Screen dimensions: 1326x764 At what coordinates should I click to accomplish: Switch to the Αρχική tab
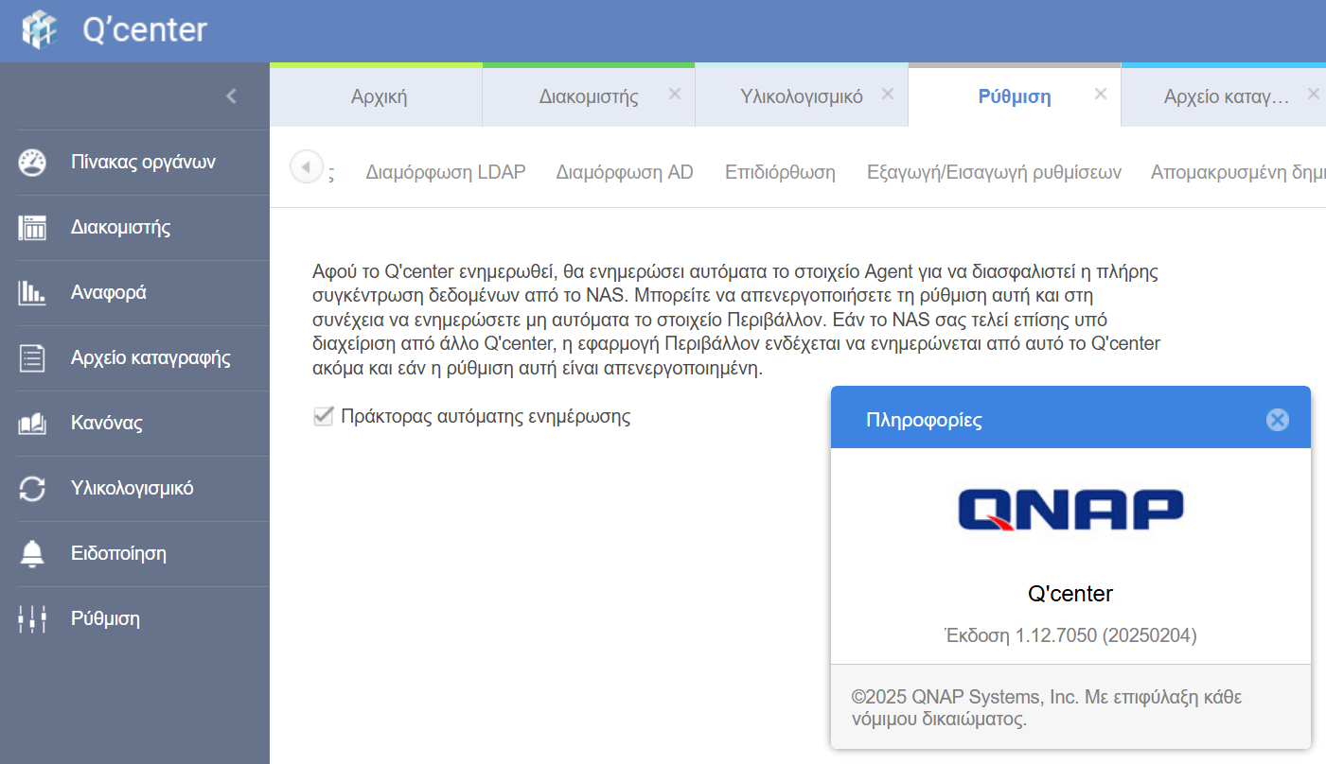(376, 96)
